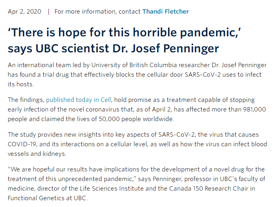Click the text 'its hosts.'
Viewport: 276px width, 207px height.
click(x=20, y=84)
